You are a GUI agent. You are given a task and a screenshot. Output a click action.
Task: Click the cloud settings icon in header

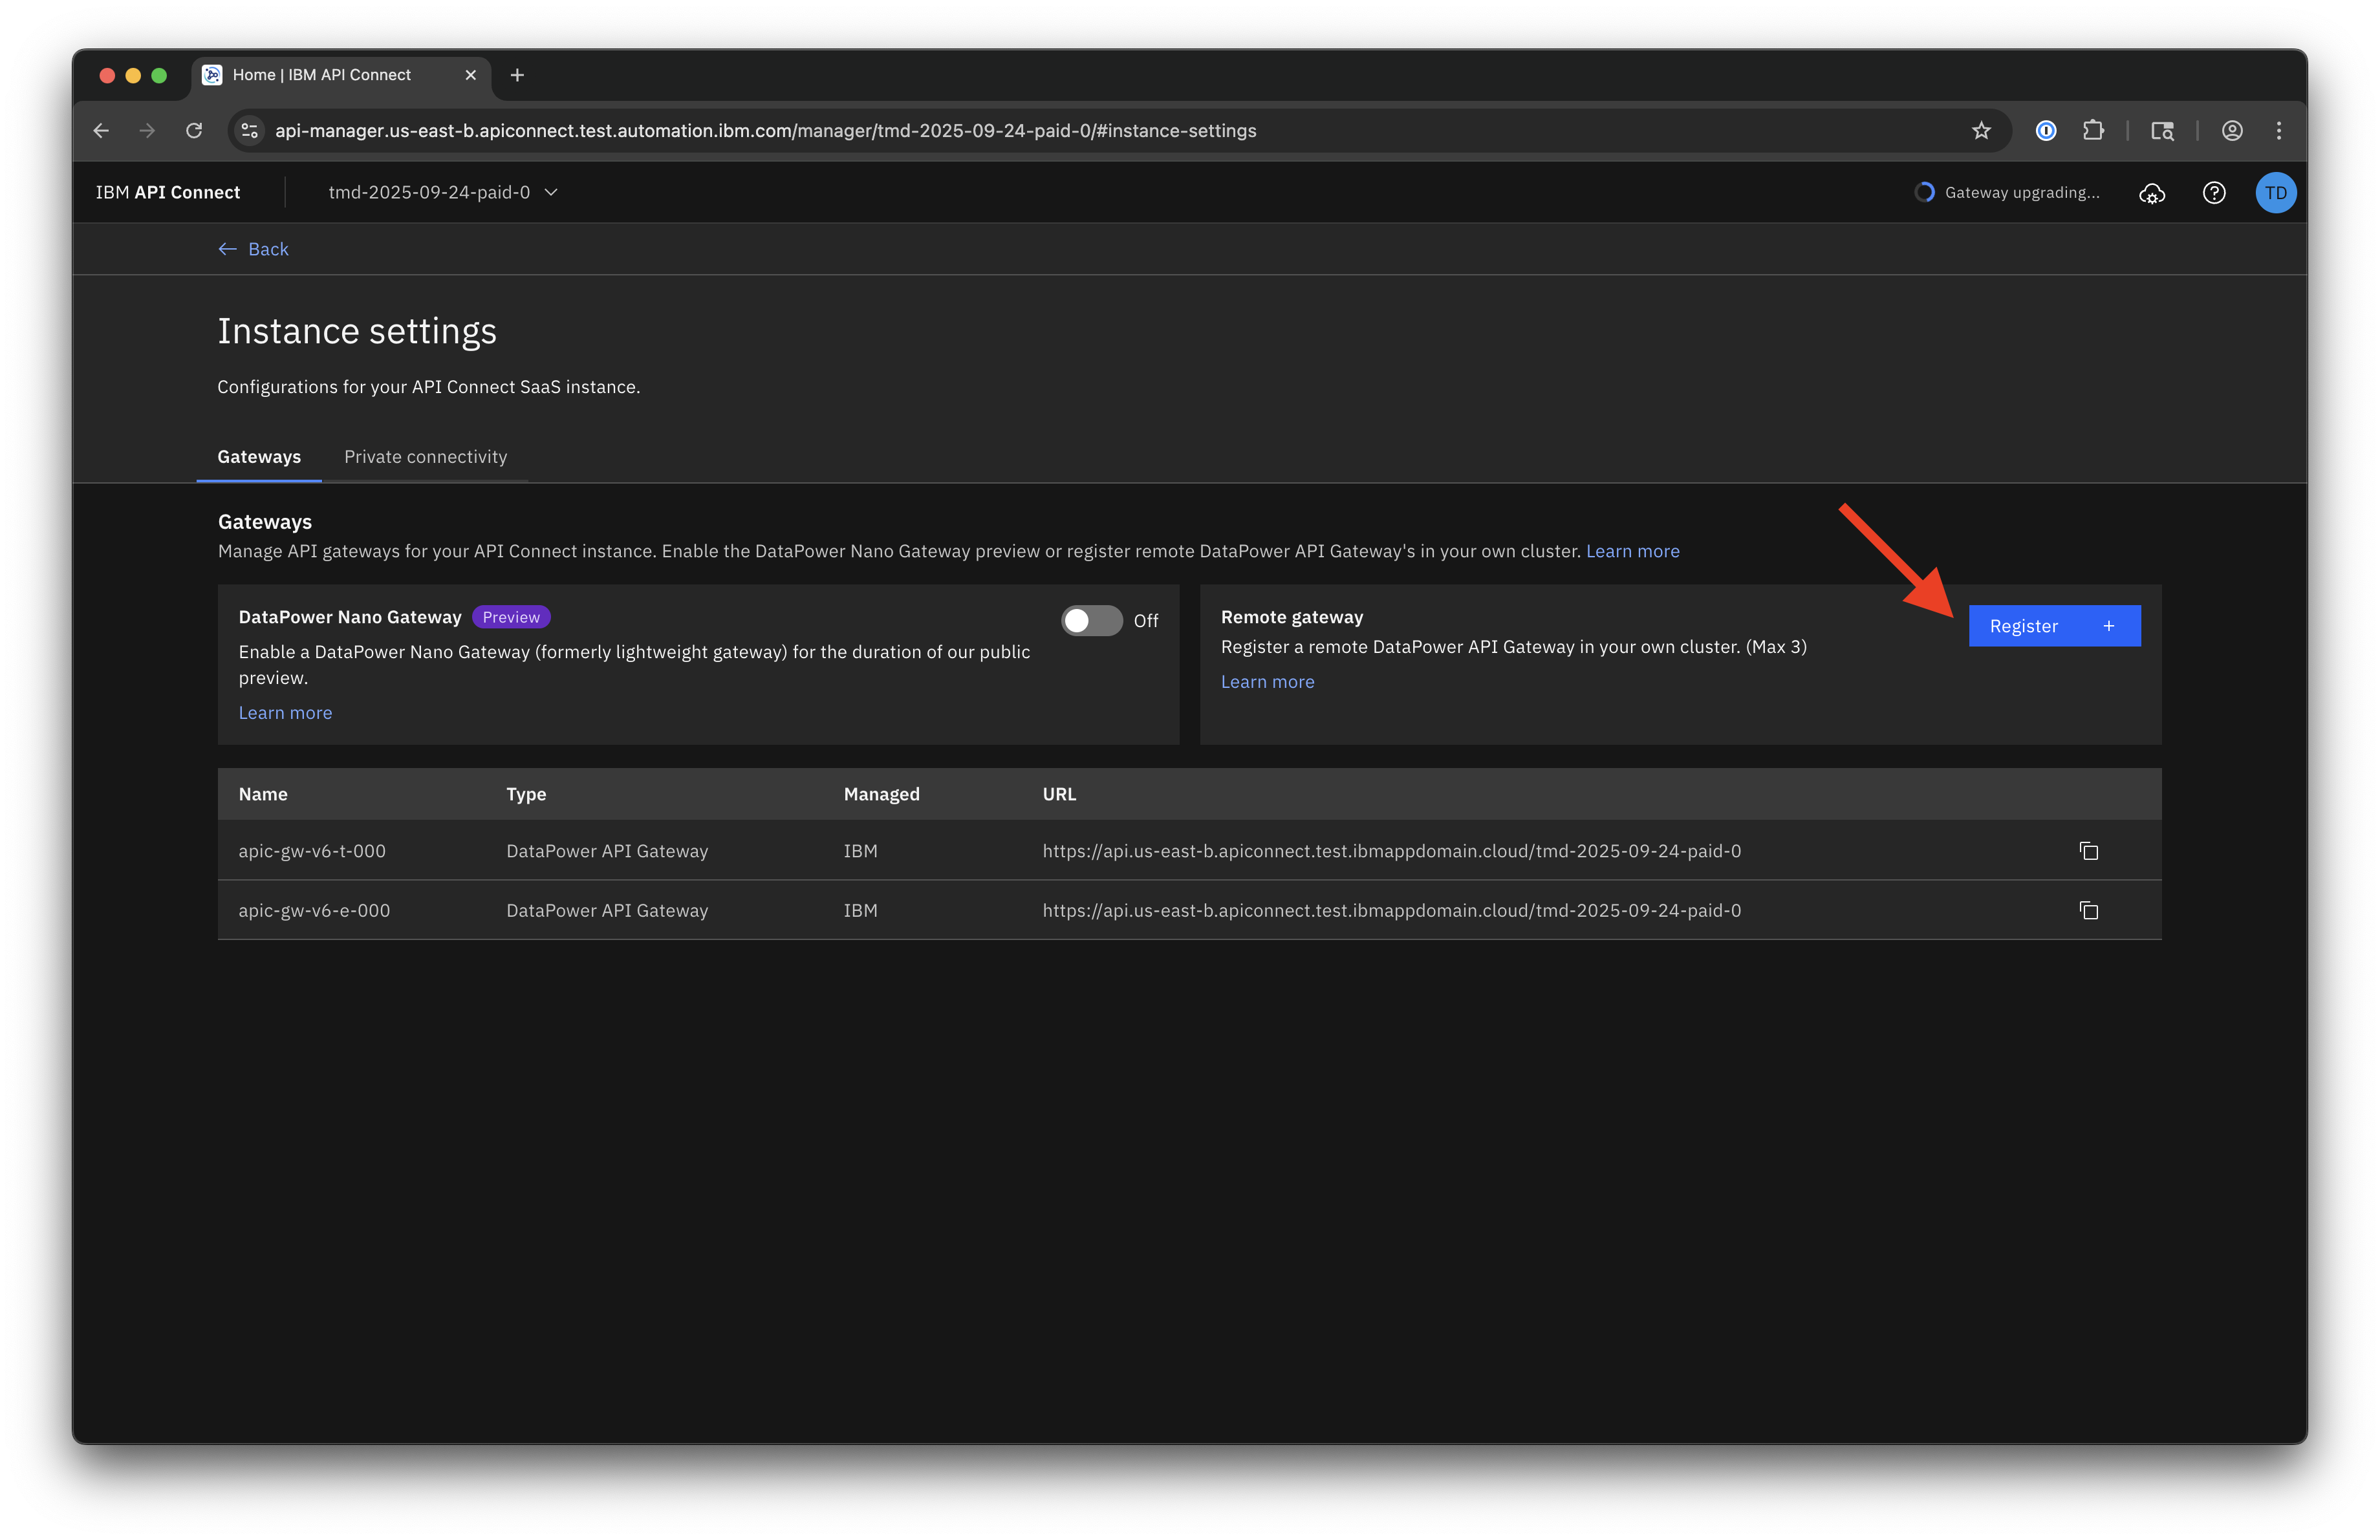2151,193
